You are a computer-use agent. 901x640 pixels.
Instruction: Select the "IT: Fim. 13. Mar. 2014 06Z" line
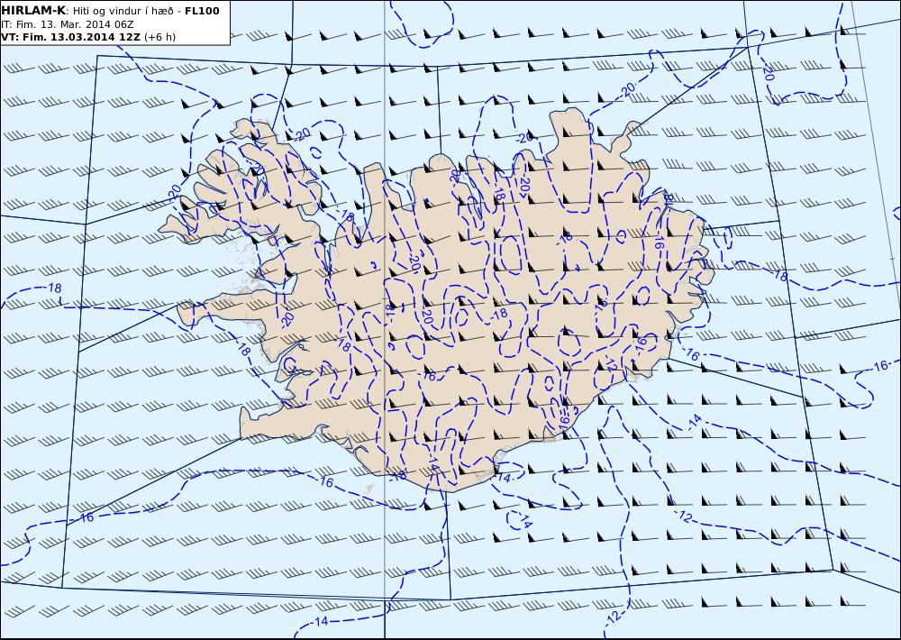click(x=68, y=24)
